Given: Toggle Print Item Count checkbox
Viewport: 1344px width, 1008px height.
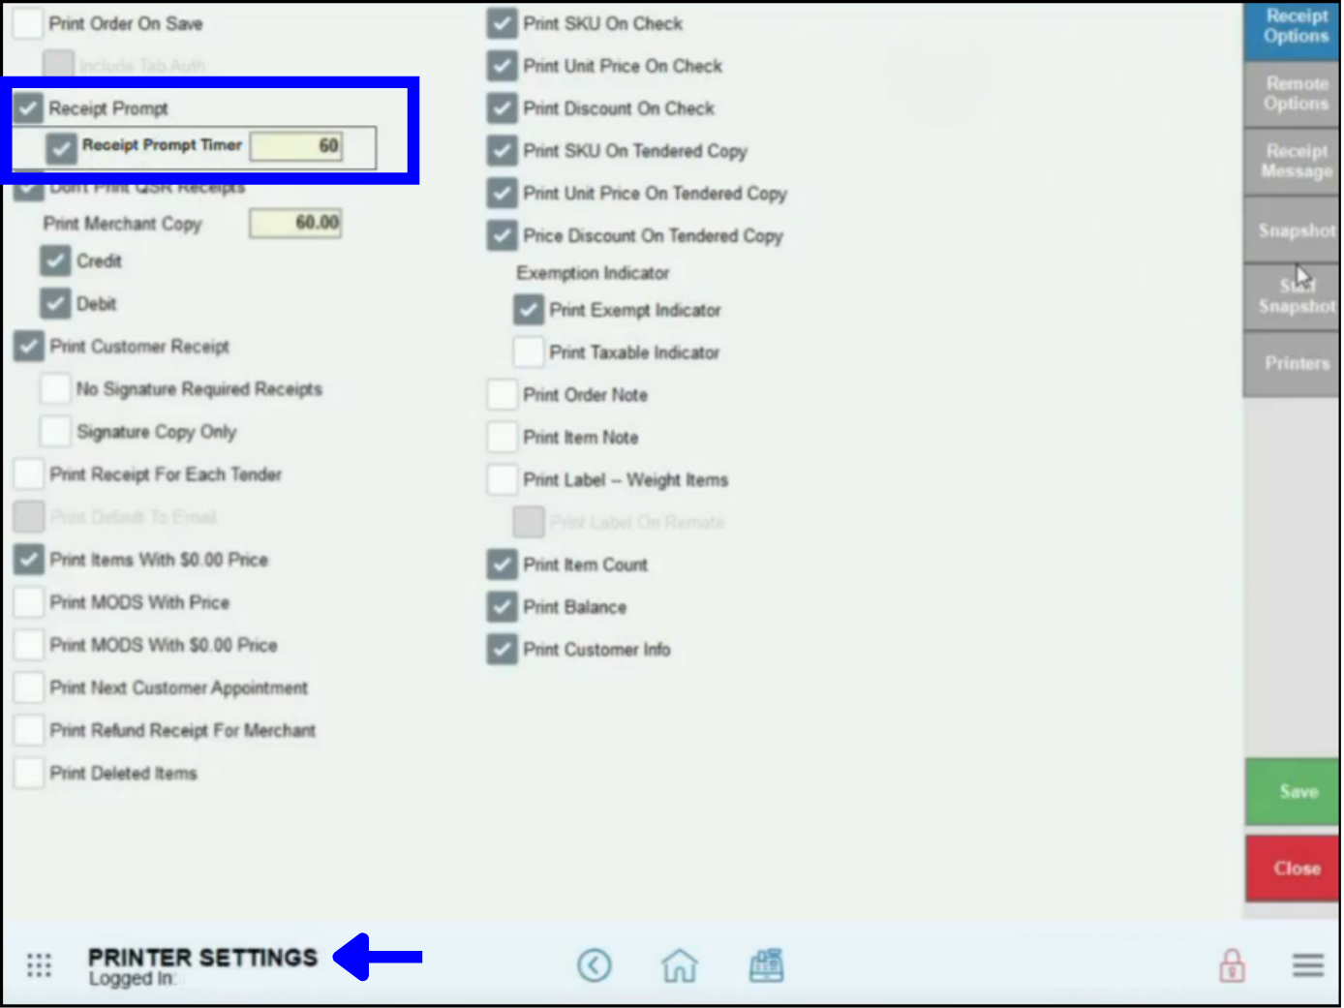Looking at the screenshot, I should pyautogui.click(x=502, y=565).
